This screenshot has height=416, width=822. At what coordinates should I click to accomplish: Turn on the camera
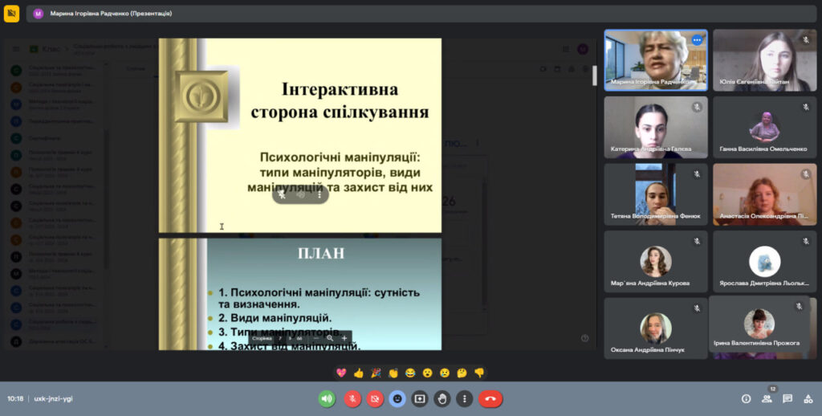click(x=374, y=398)
